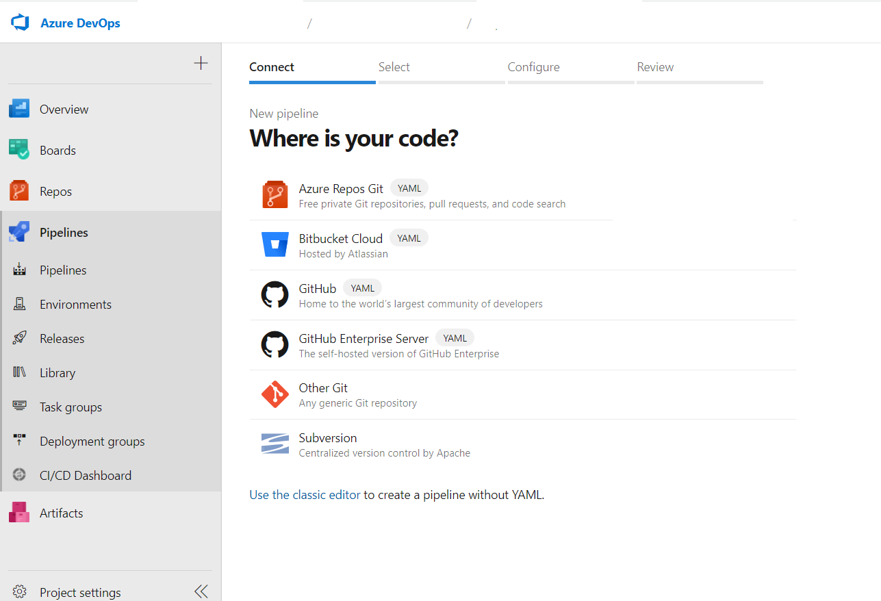
Task: Click 'Centralized version control by Apache' text
Action: (x=385, y=453)
